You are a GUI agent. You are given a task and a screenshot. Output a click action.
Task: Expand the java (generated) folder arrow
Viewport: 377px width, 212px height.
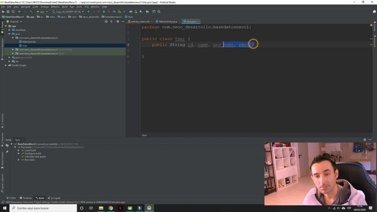(x=9, y=58)
